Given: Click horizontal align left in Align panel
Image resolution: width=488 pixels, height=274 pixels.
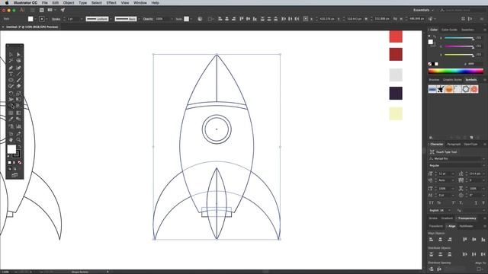Looking at the screenshot, I should (431, 239).
